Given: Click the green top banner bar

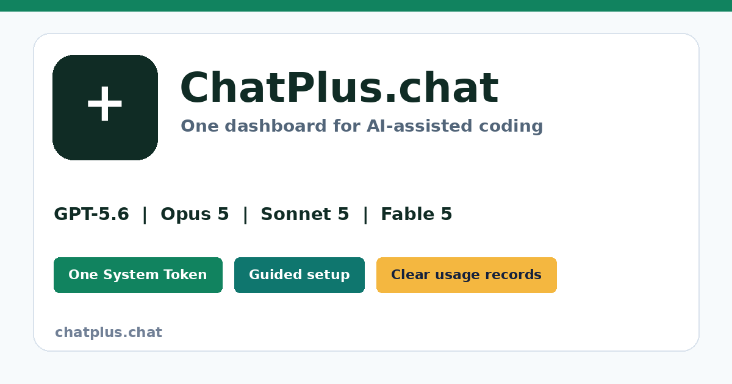Looking at the screenshot, I should 366,5.
